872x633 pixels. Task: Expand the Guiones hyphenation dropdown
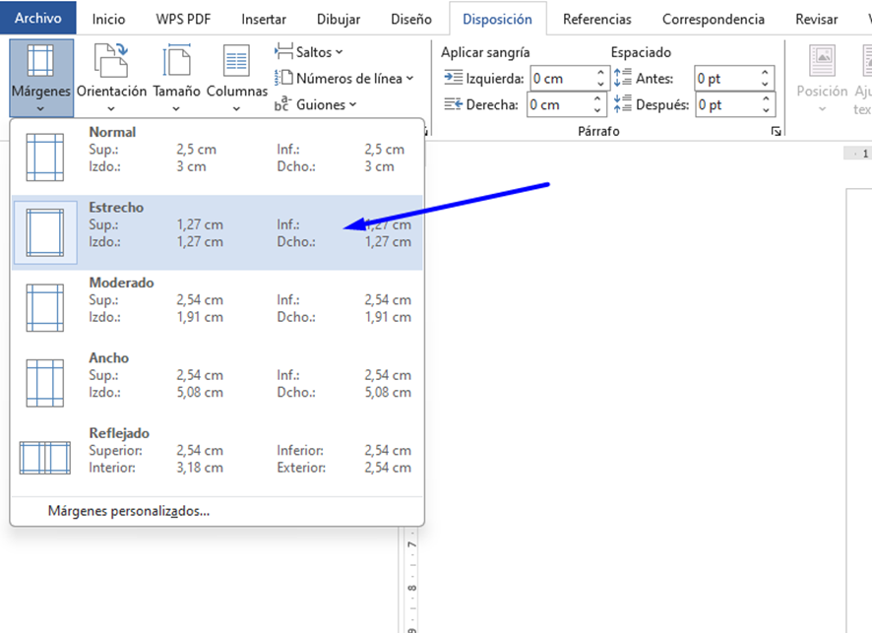coord(316,104)
